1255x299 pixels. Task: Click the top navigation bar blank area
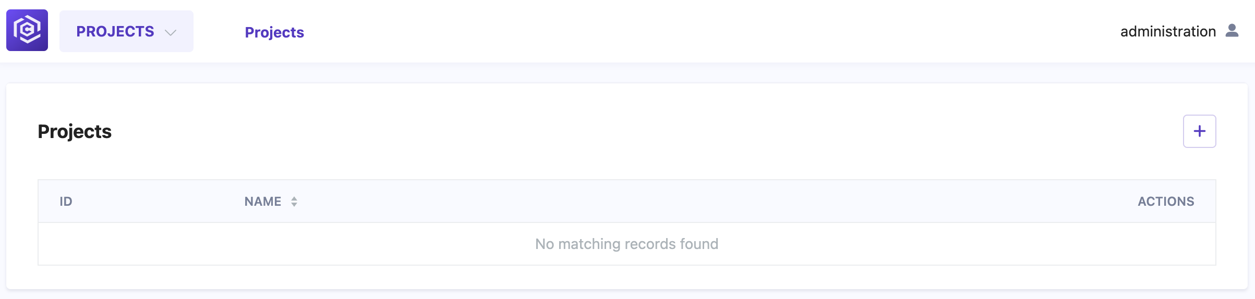(678, 31)
